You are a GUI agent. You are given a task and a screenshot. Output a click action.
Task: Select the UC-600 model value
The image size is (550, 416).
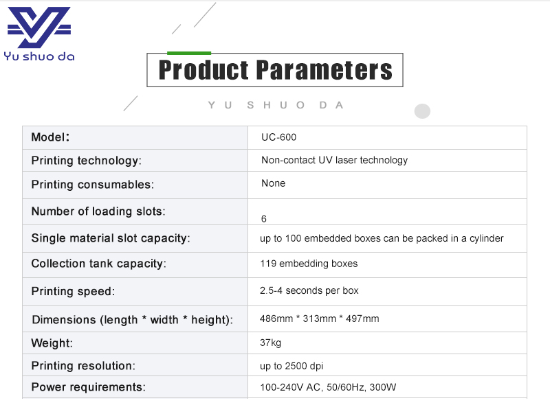point(278,137)
